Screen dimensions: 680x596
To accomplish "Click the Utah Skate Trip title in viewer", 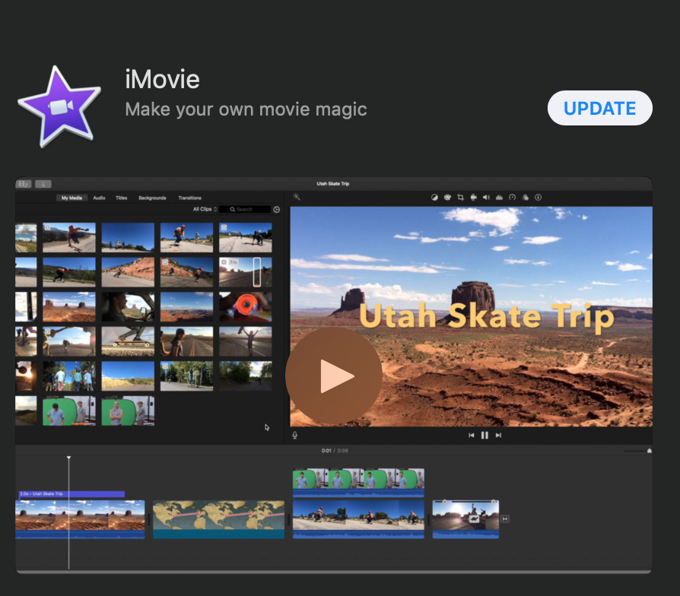I will tap(487, 316).
